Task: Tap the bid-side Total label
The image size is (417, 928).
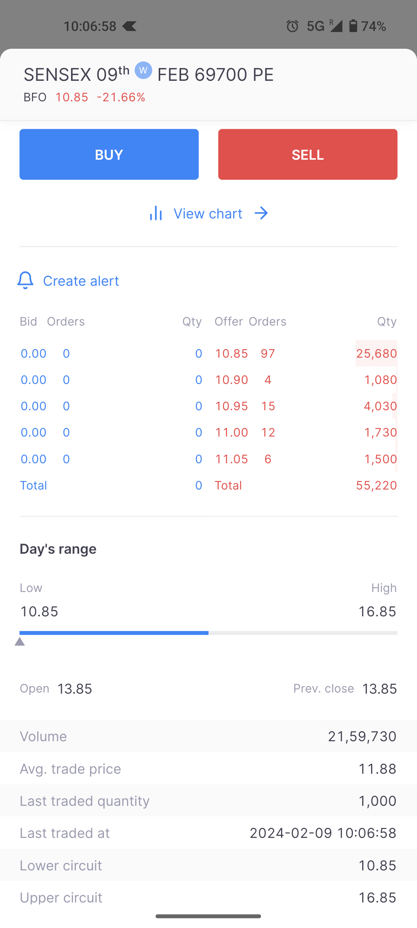Action: pos(34,485)
